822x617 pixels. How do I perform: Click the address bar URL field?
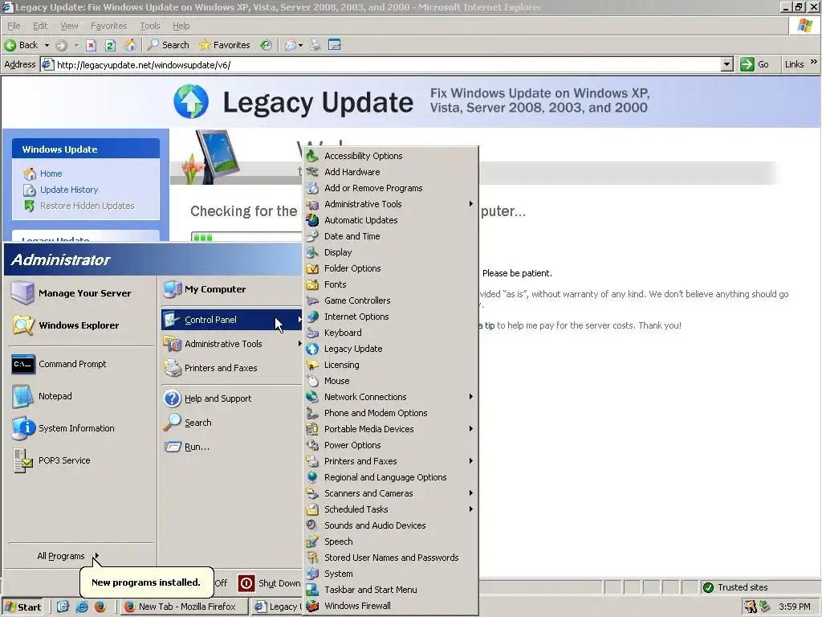388,64
